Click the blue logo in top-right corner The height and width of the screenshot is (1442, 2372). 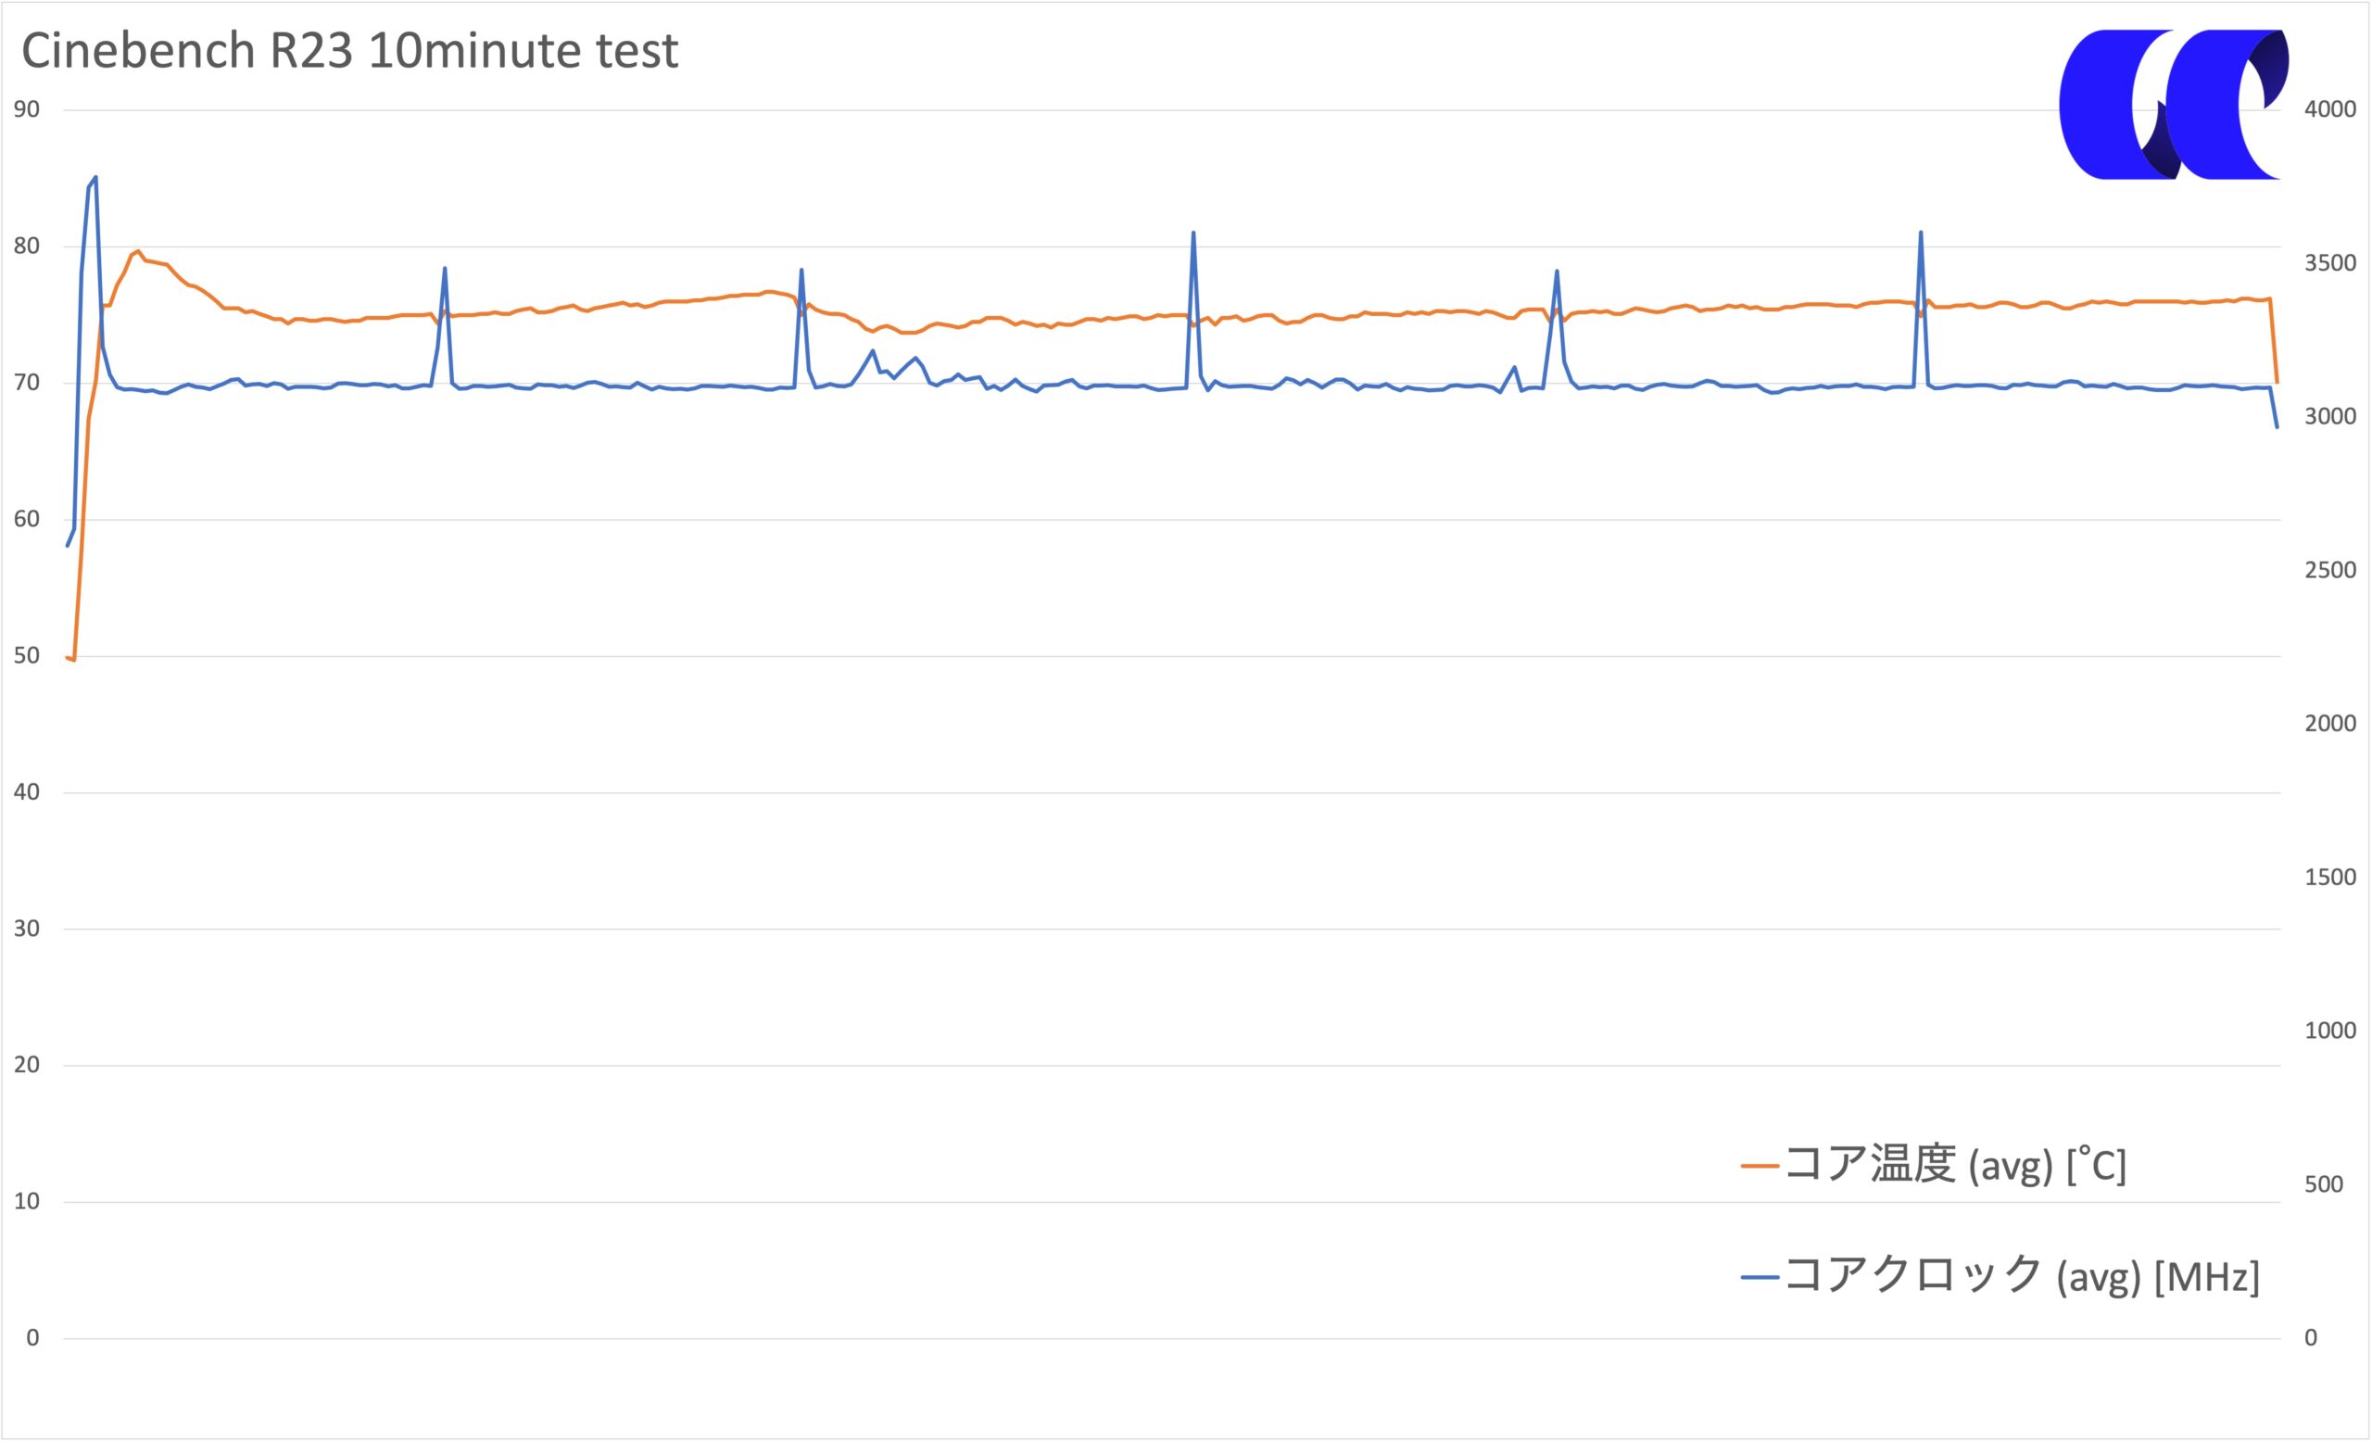coord(2173,104)
